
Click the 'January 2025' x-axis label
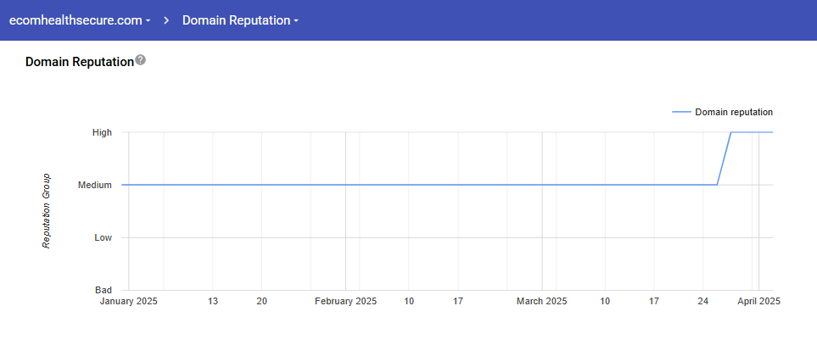(129, 301)
